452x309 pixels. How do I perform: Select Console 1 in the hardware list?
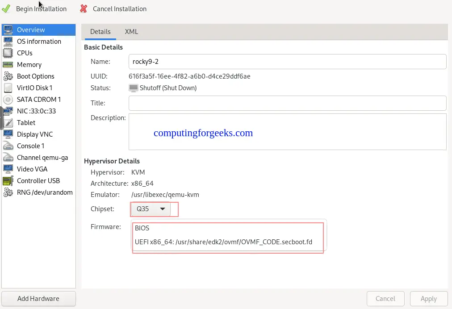38,146
